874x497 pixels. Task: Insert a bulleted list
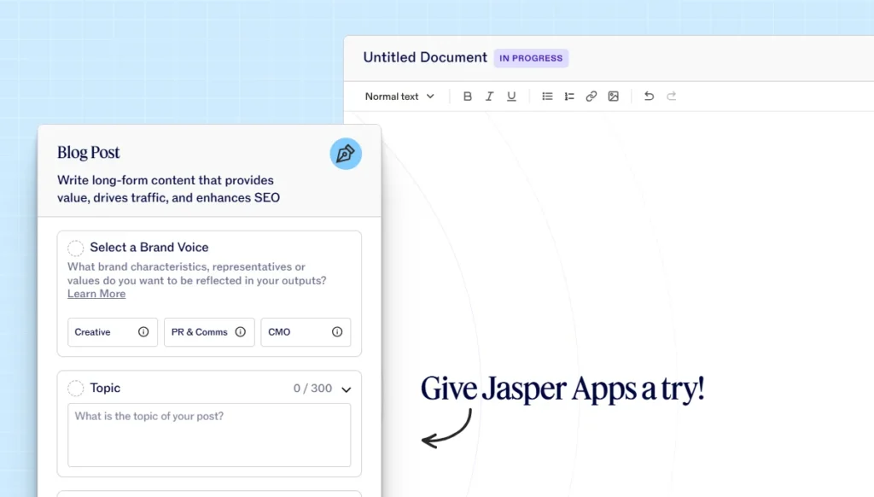[547, 96]
